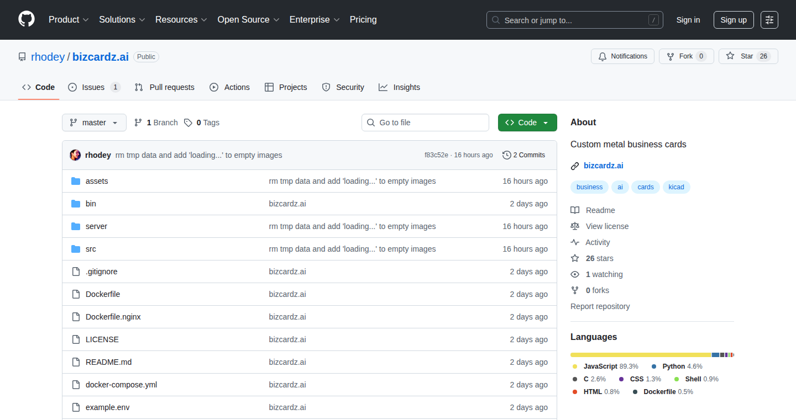The image size is (796, 420).
Task: Open the 2 Commits history
Action: click(x=523, y=155)
